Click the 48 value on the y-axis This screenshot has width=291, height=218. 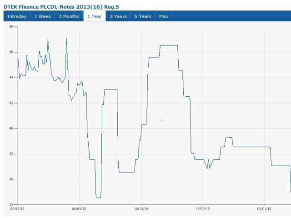click(12, 27)
